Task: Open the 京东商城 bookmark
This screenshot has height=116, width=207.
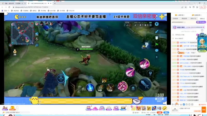Action: click(42, 11)
